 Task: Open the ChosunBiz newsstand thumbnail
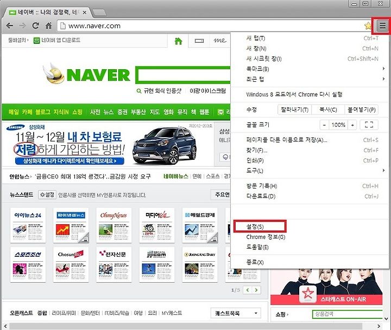[71, 265]
